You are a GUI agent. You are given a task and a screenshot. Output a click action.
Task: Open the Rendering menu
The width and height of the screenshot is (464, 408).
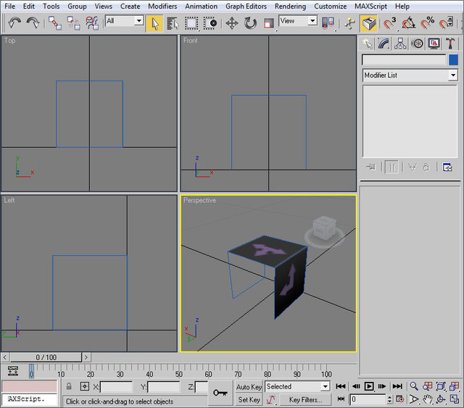[290, 6]
